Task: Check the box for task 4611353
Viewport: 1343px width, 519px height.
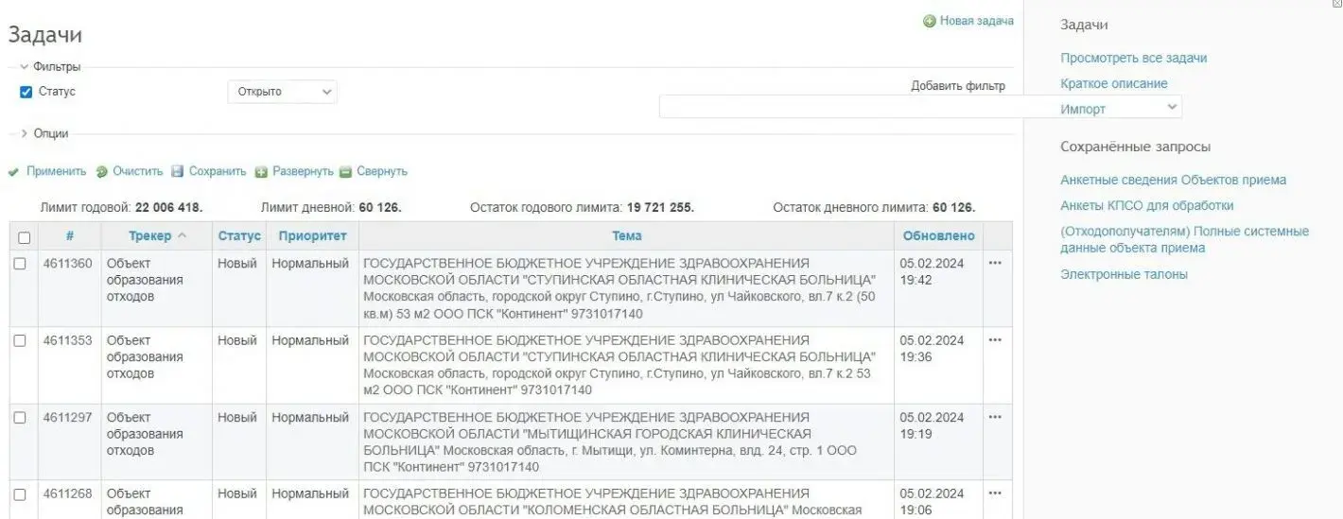Action: point(20,340)
